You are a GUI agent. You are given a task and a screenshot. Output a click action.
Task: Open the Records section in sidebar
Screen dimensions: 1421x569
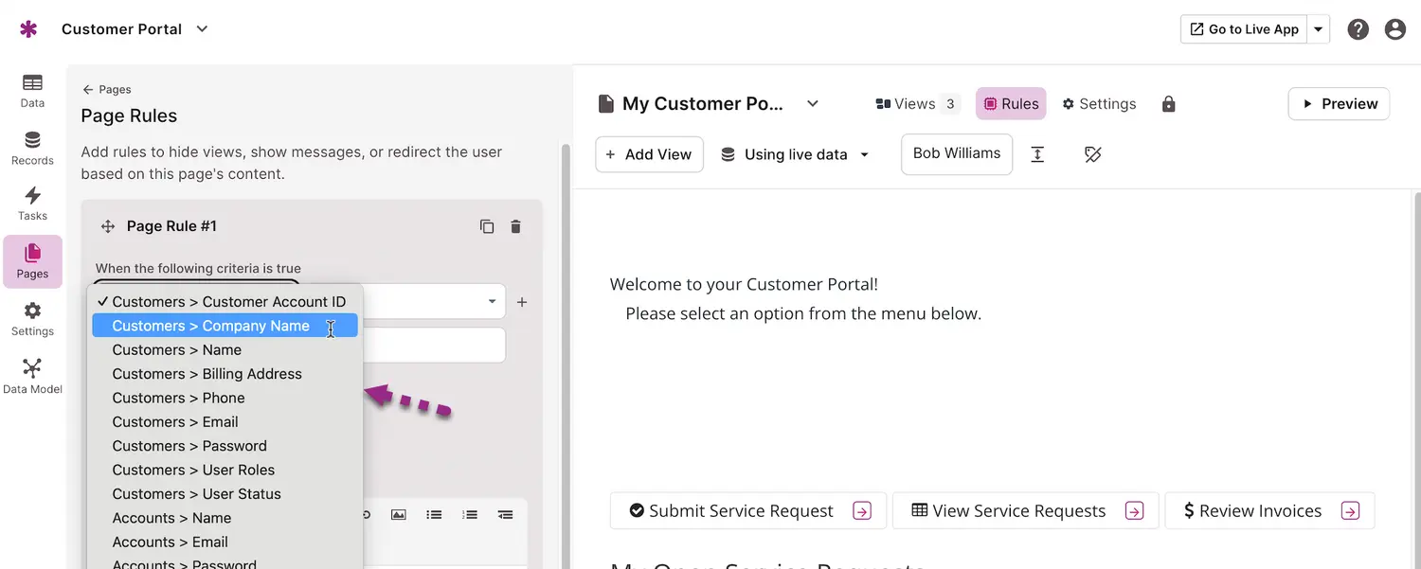(x=32, y=148)
